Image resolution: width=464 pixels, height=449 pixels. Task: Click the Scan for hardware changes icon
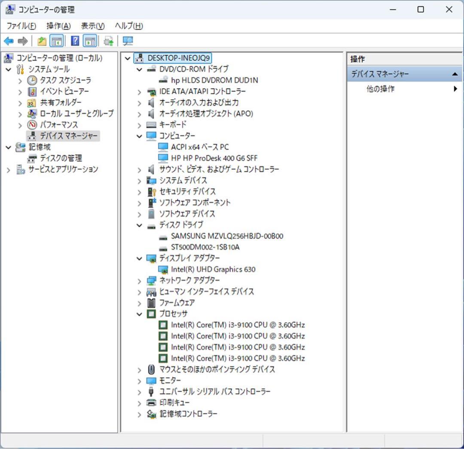(127, 40)
